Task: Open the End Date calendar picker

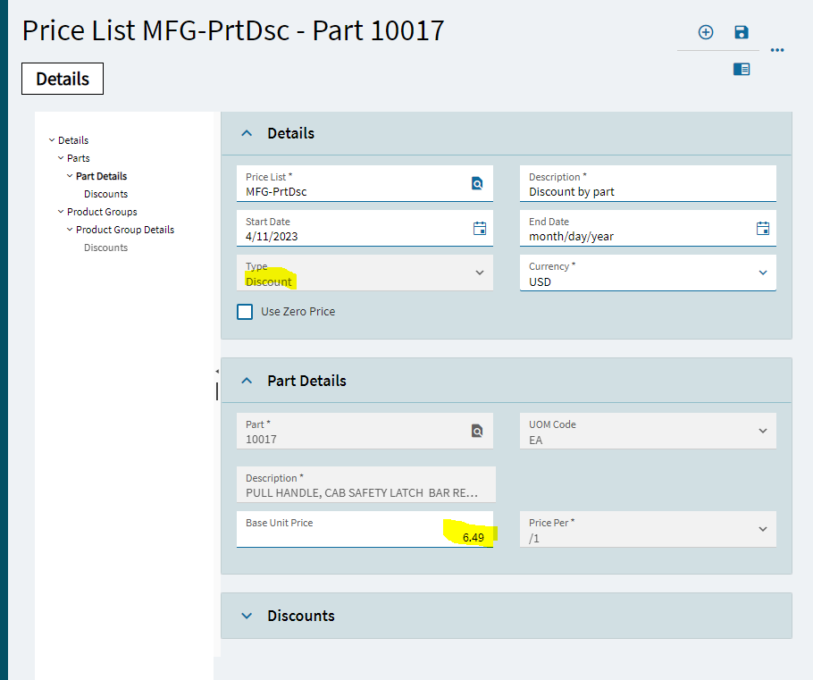Action: (763, 228)
